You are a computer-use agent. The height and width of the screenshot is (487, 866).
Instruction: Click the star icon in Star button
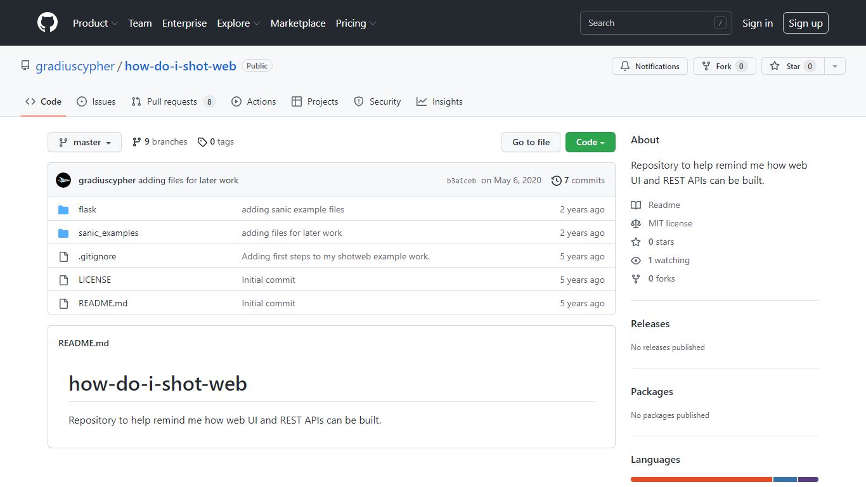pos(775,66)
